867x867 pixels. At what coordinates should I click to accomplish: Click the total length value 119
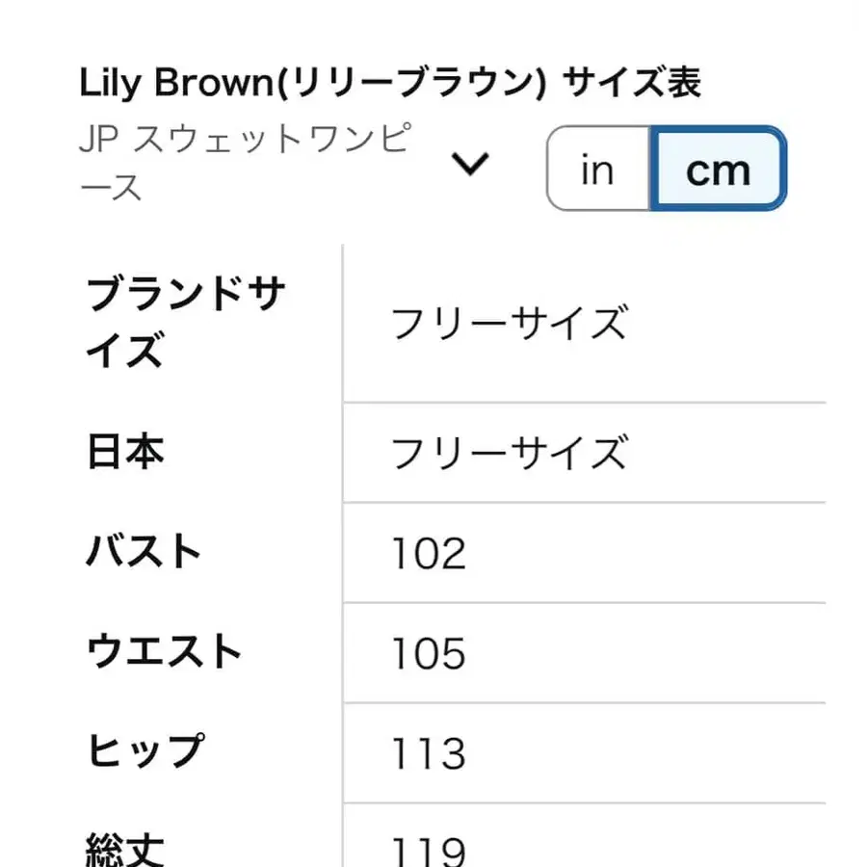click(429, 850)
